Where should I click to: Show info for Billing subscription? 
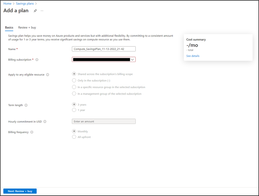37,60
